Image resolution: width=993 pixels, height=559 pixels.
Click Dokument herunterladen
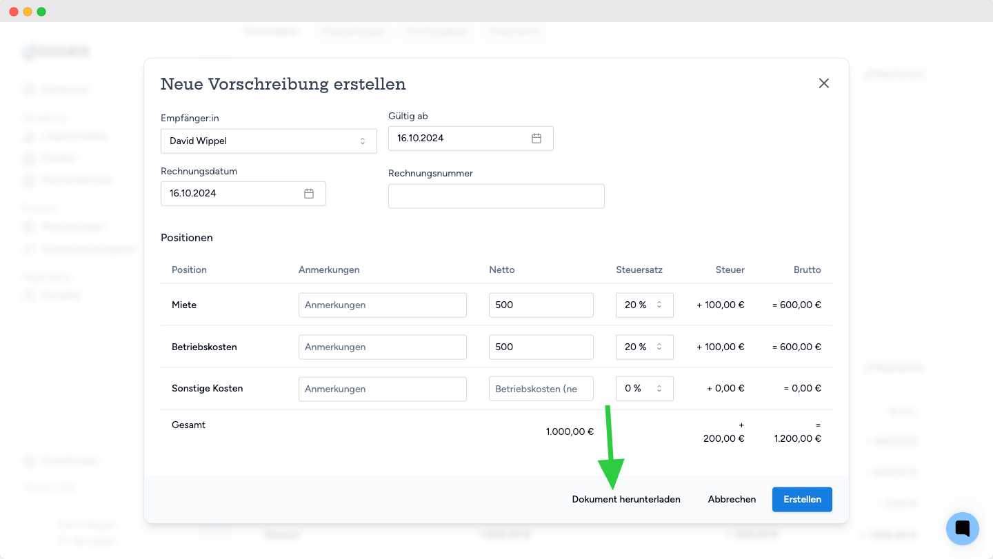(x=626, y=500)
